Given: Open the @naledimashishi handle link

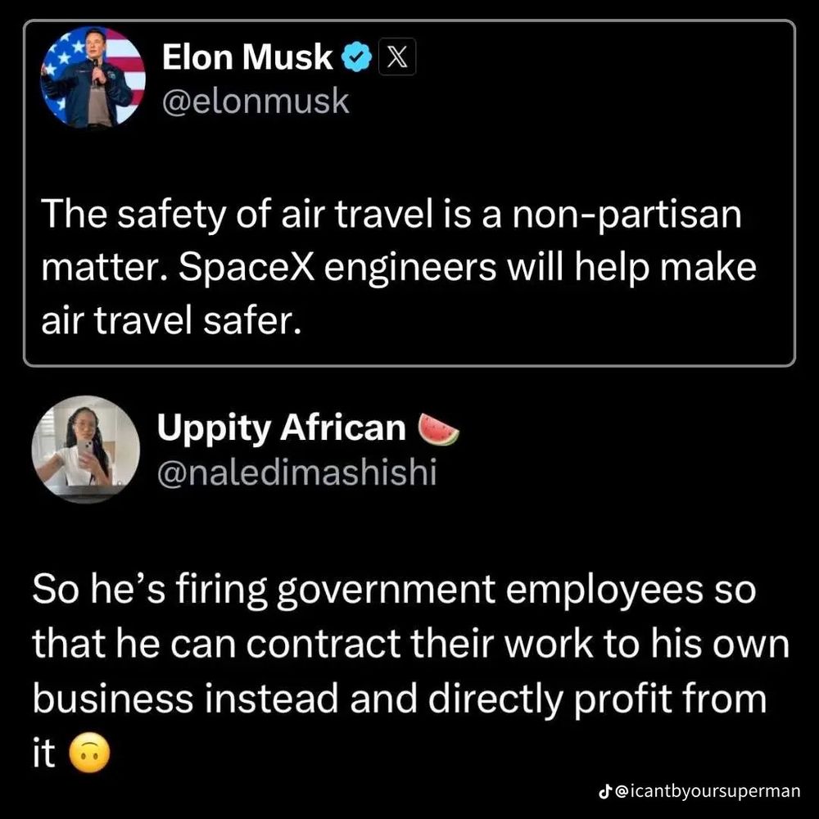Looking at the screenshot, I should (296, 473).
